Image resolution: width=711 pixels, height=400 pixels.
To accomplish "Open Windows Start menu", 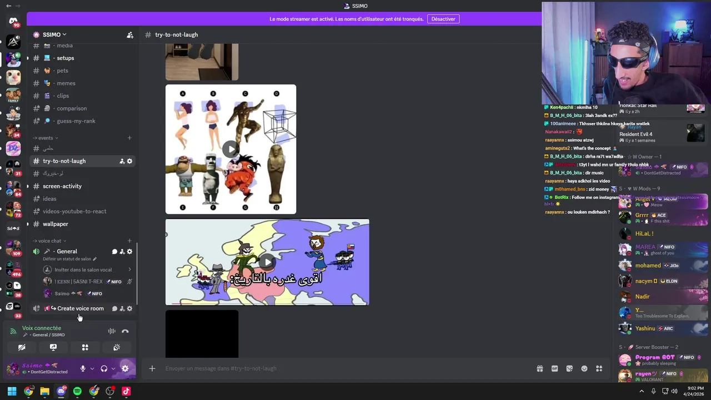I will [x=12, y=391].
